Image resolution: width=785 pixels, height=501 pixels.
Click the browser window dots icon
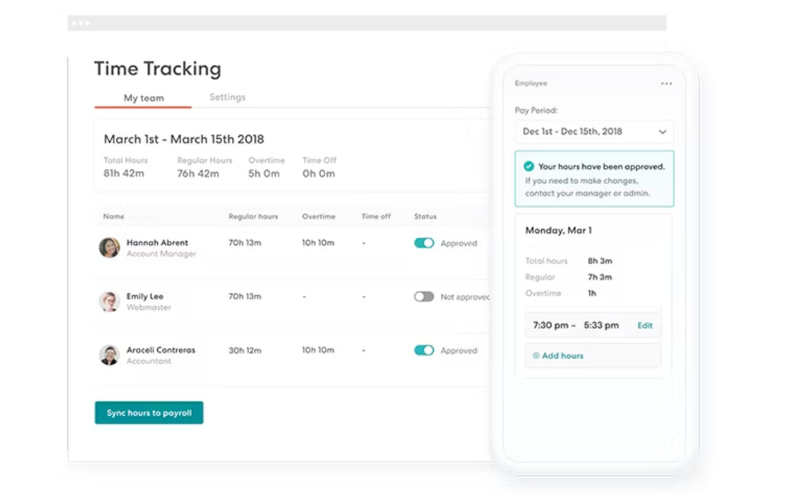(x=81, y=23)
